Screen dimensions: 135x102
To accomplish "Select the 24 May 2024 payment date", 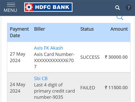I will 18,88.
